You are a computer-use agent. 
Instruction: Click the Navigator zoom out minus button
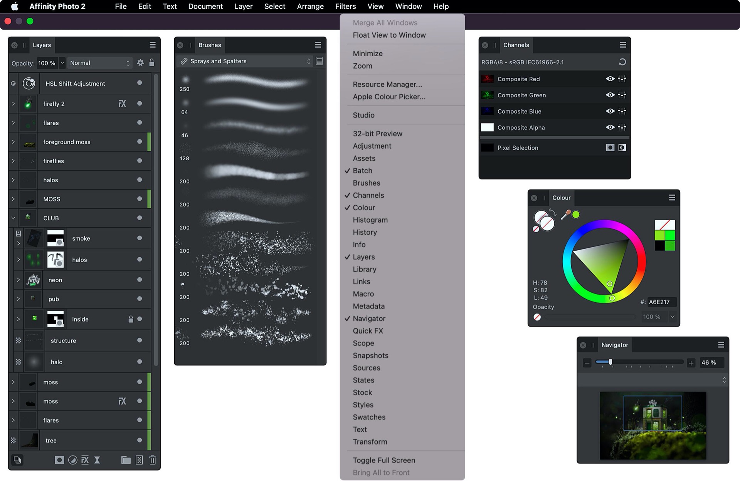(x=587, y=363)
